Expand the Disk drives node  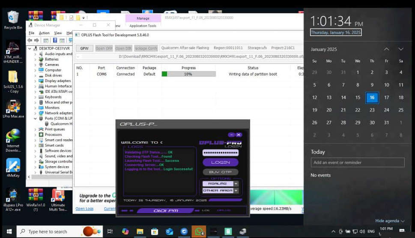[35, 76]
